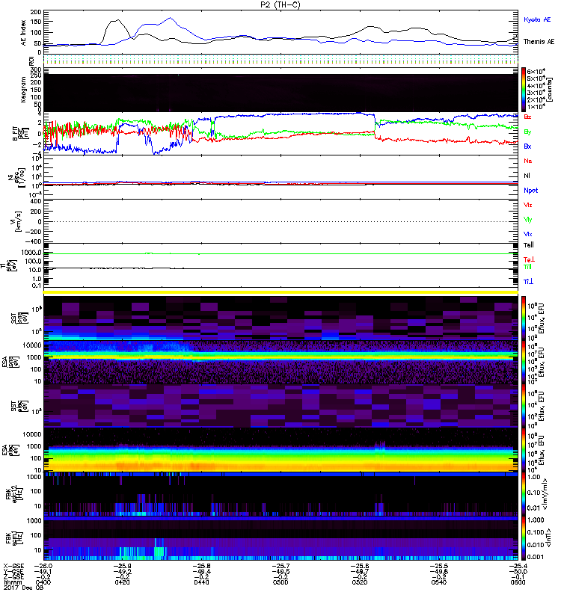This screenshot has height=598, width=561.
Task: Select the blue Bx legend label
Action: point(527,146)
